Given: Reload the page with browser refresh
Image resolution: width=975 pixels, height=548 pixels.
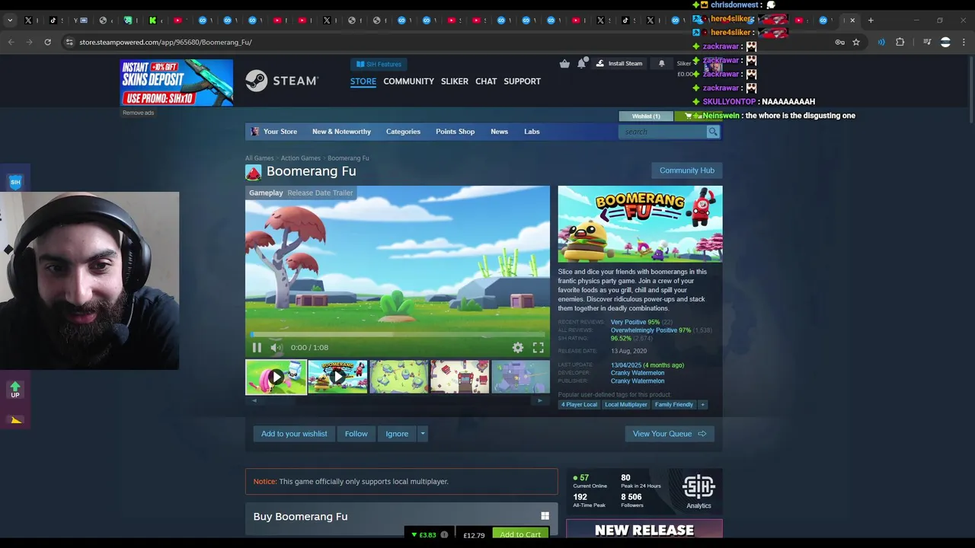Looking at the screenshot, I should point(47,43).
